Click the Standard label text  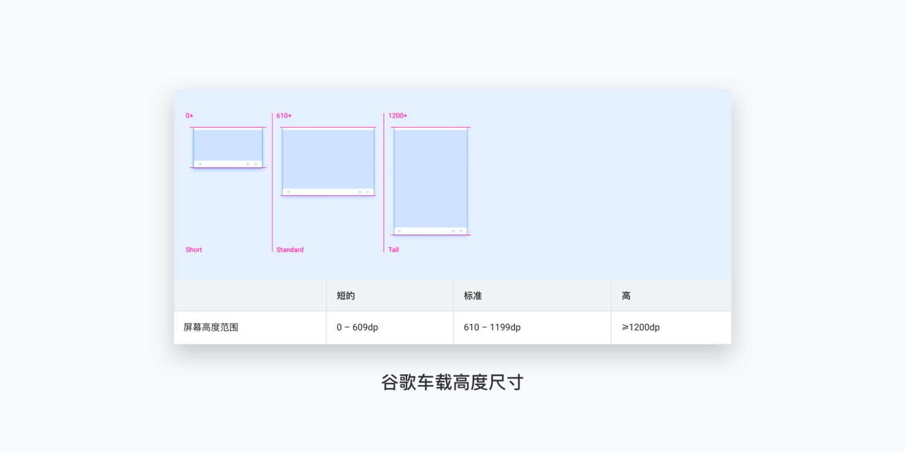click(x=290, y=250)
